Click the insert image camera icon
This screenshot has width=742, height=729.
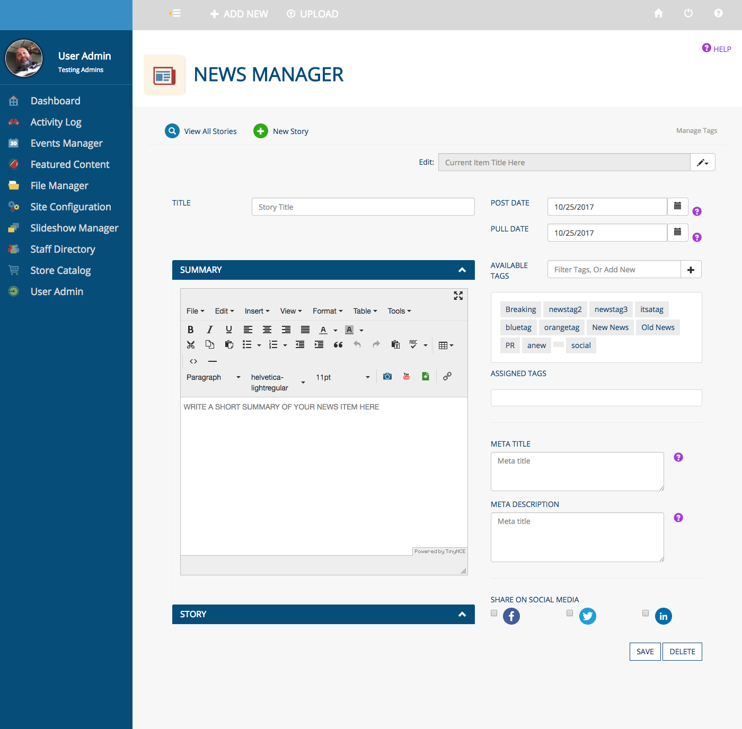point(387,376)
